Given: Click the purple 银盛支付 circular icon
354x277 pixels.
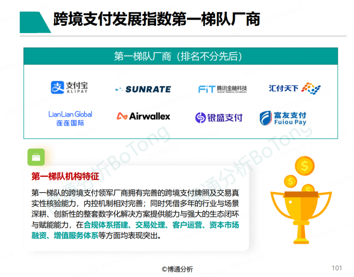Looking at the screenshot, I should (200, 118).
